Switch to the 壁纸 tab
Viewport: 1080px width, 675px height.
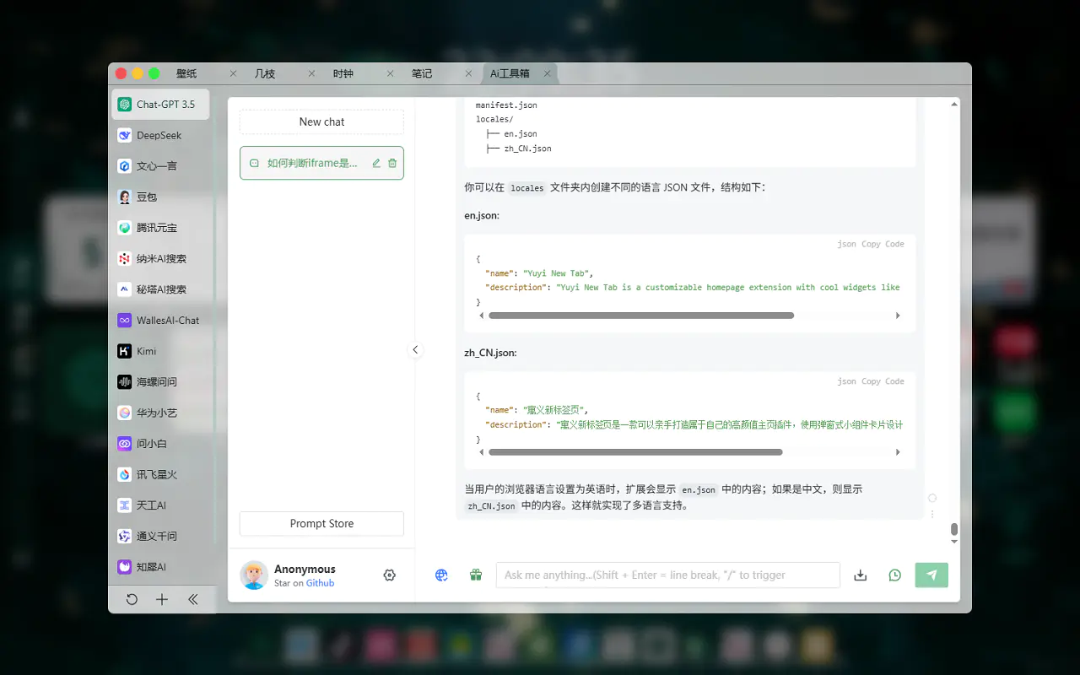point(186,74)
